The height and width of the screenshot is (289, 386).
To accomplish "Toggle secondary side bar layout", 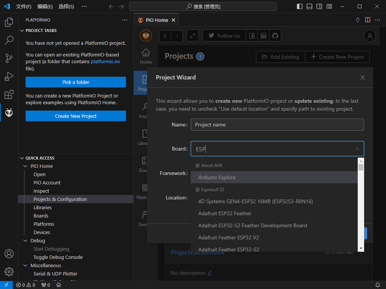I will click(319, 6).
